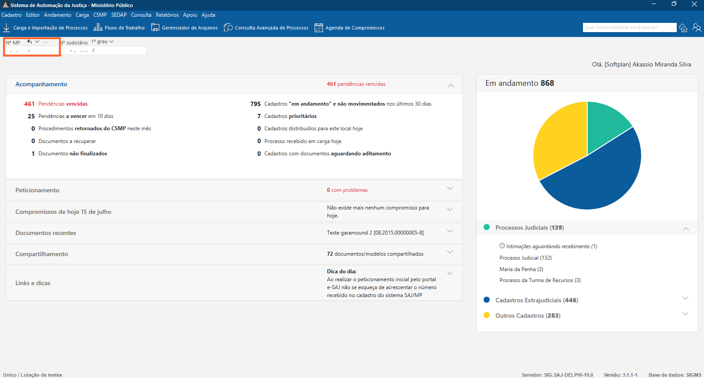
Task: Click the Agenda de Compromissos calendar icon
Action: (319, 28)
